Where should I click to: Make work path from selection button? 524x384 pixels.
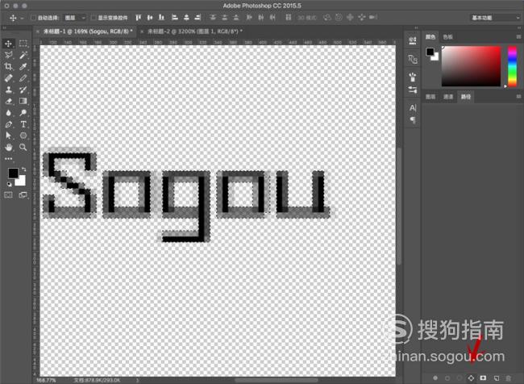point(471,378)
